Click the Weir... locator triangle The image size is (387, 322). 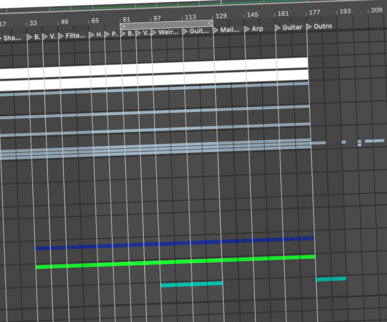153,32
